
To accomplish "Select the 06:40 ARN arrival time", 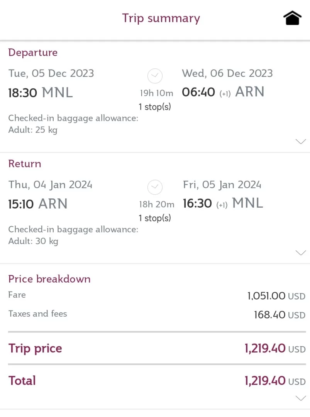I will [223, 92].
